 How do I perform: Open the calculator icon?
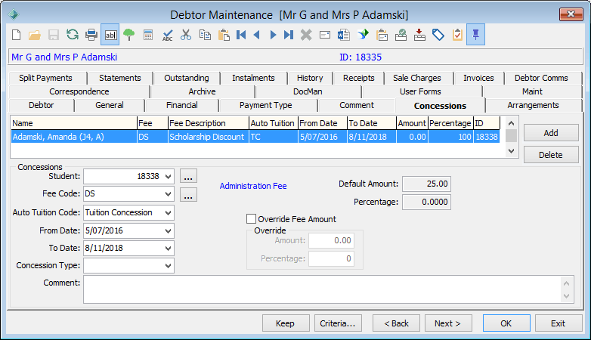click(x=148, y=35)
